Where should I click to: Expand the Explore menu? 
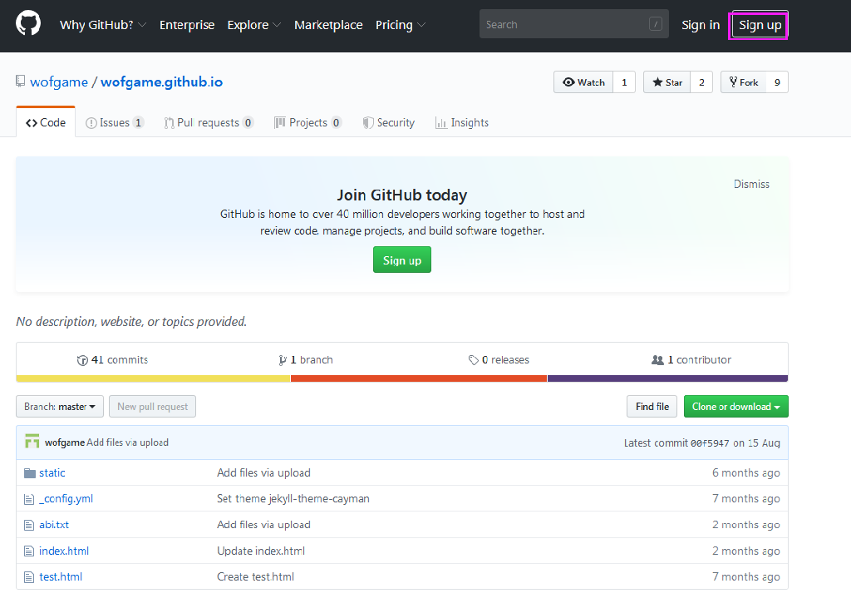coord(254,25)
